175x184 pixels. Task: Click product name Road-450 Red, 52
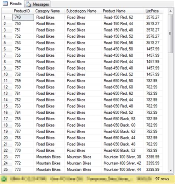pyautogui.click(x=118, y=74)
